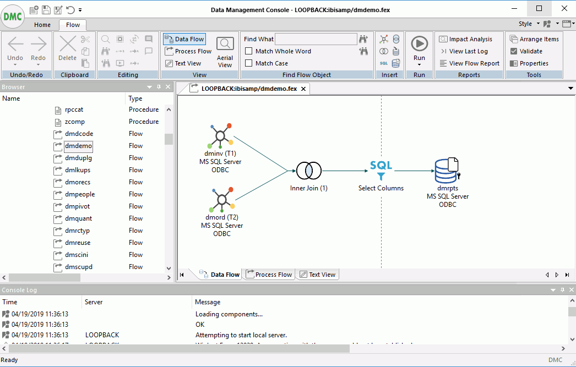This screenshot has height=367, width=576.
Task: Click the Find What input field
Action: pos(316,39)
